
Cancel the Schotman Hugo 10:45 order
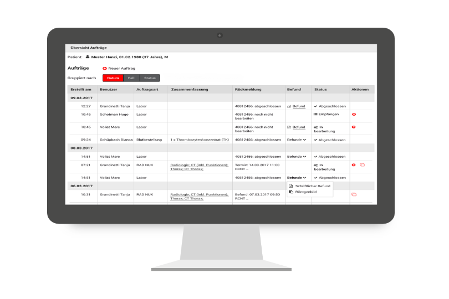tap(354, 114)
